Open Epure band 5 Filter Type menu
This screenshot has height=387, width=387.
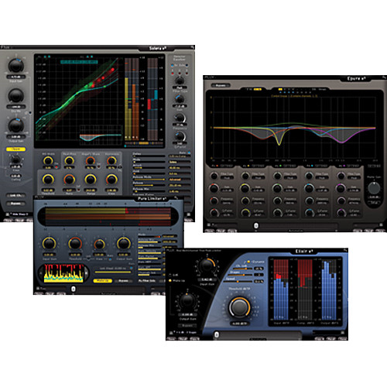[x=354, y=178]
